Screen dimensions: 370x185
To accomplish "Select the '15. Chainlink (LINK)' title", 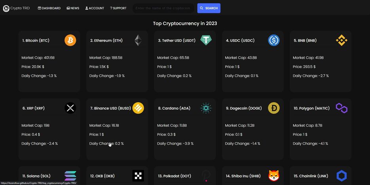I will 311,176.
